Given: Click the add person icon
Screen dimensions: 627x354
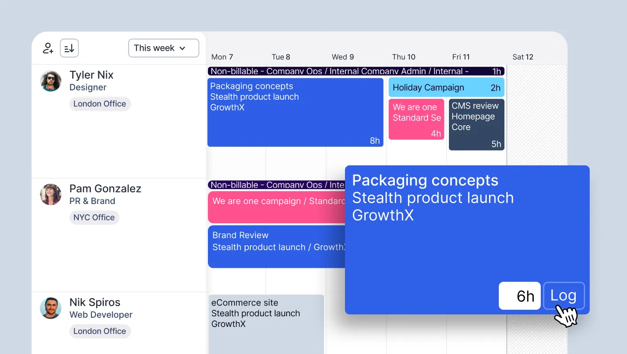Looking at the screenshot, I should [48, 48].
